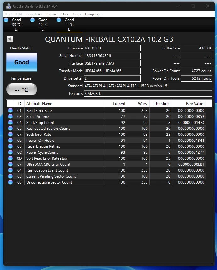217x270 pixels.
Task: Open the Disk menu
Action: (x=65, y=14)
